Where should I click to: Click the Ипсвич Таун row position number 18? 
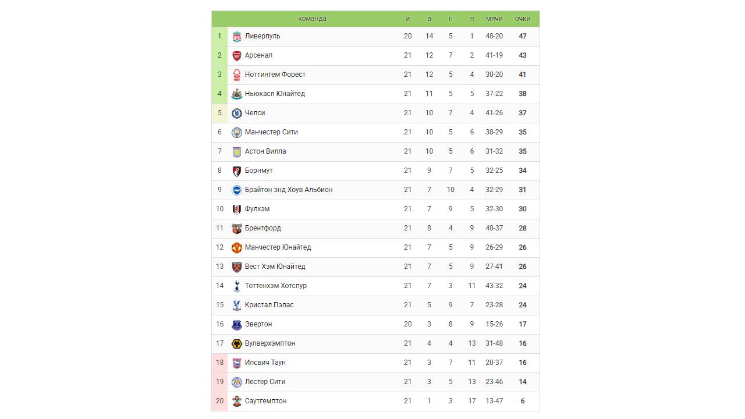(219, 363)
